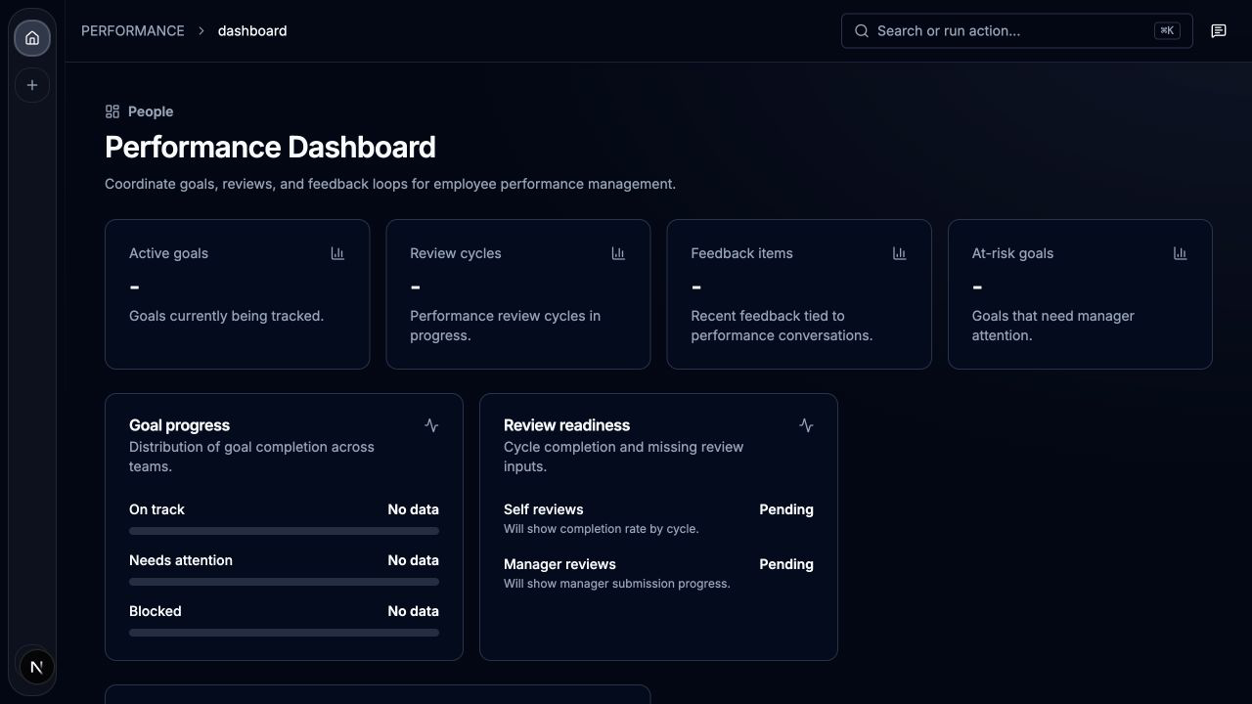The width and height of the screenshot is (1252, 704).
Task: Click the grid icon beside People
Action: pos(112,111)
